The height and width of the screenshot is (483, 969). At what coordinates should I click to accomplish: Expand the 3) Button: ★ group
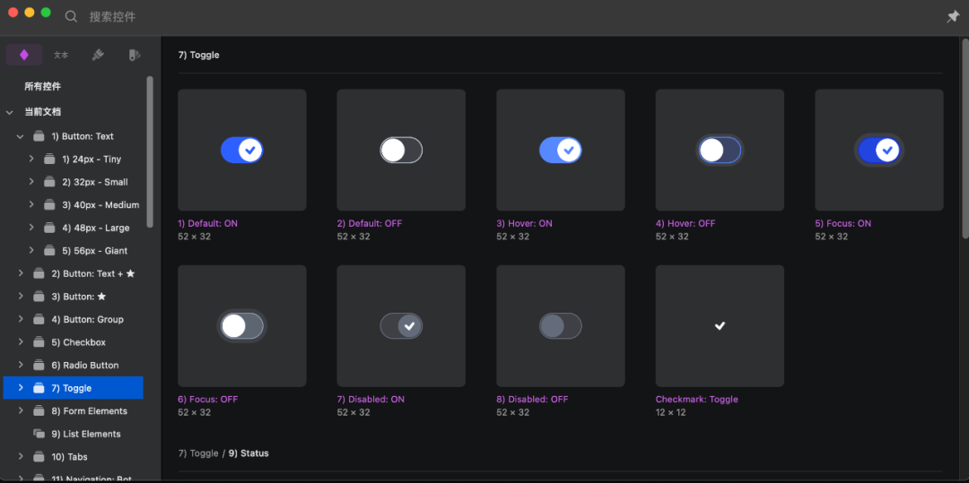[x=21, y=297]
